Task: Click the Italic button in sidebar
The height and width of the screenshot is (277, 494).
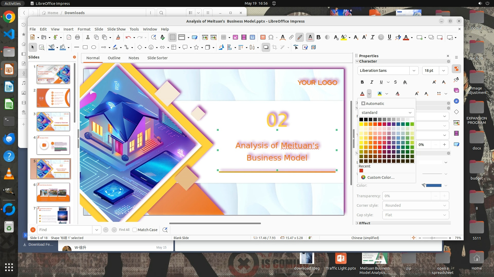Action: click(x=372, y=82)
